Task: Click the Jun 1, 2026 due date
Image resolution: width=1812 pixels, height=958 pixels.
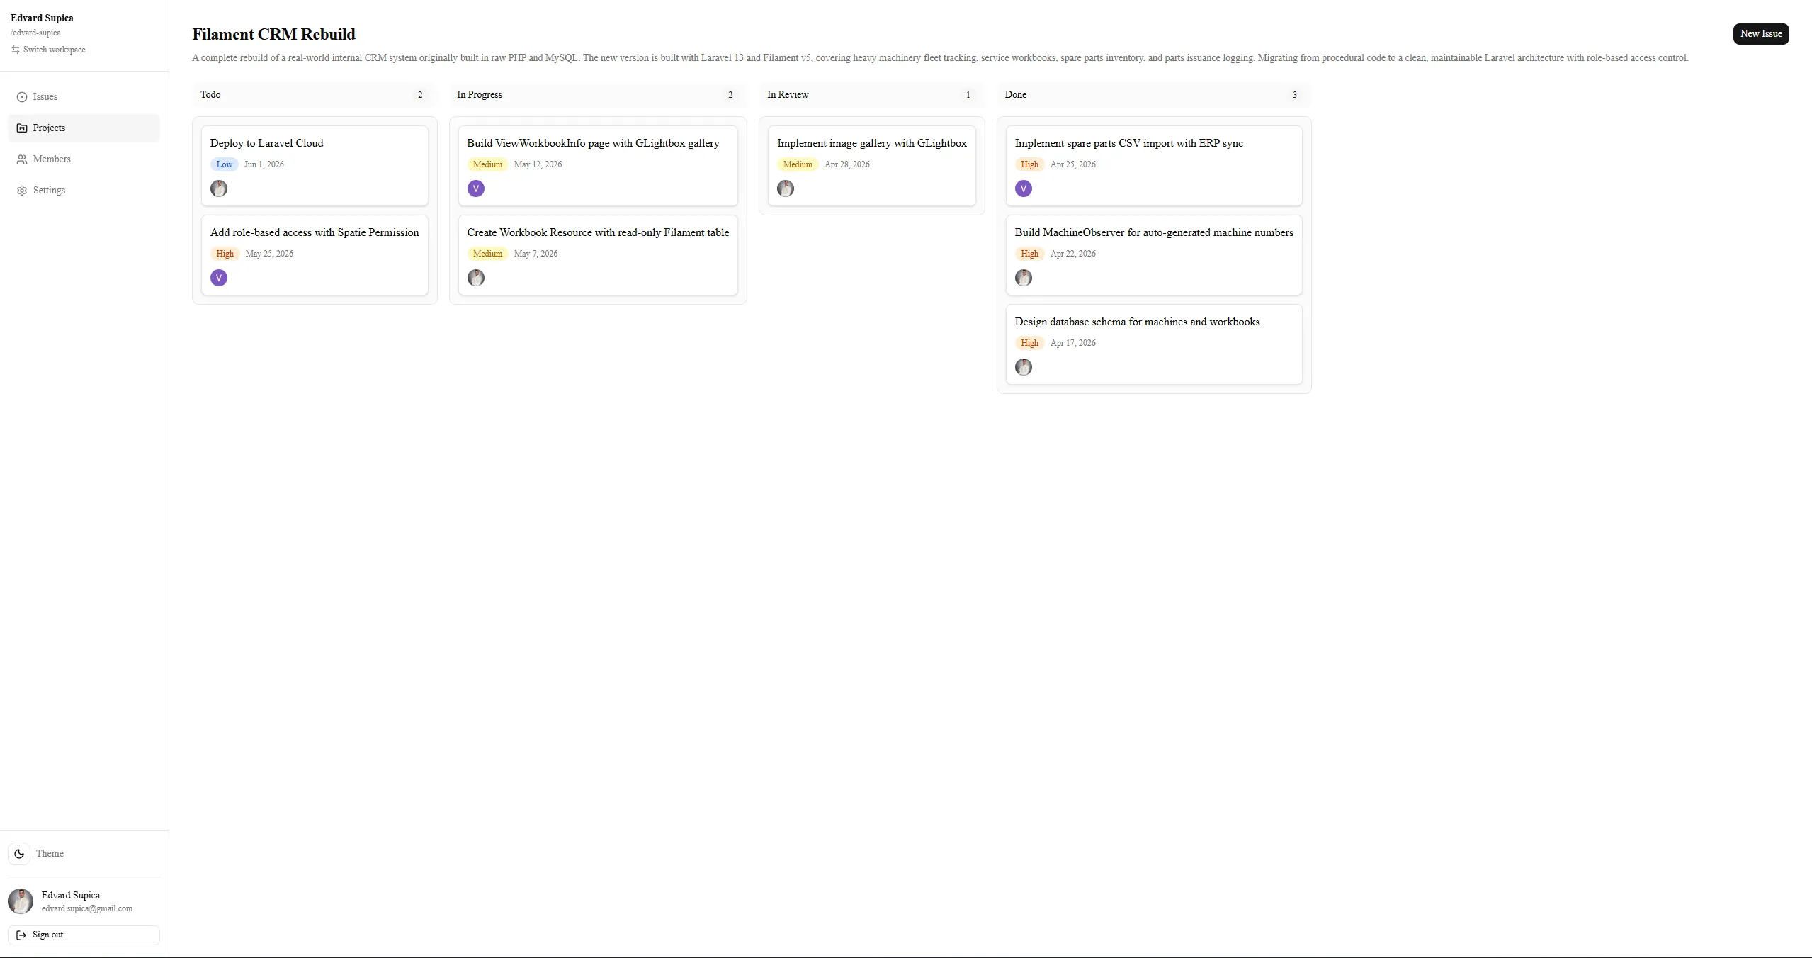Action: pyautogui.click(x=264, y=164)
